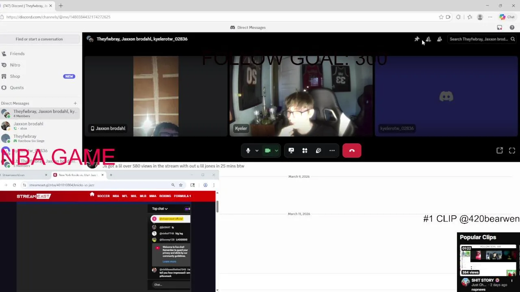Disconnect from call with red hang-up button
The height and width of the screenshot is (292, 520).
pyautogui.click(x=352, y=150)
